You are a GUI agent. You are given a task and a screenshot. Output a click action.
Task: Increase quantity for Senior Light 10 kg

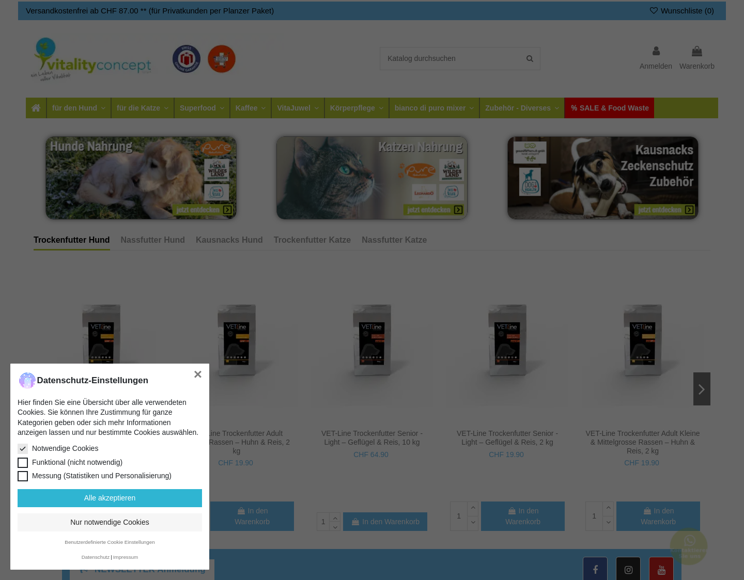tap(335, 519)
